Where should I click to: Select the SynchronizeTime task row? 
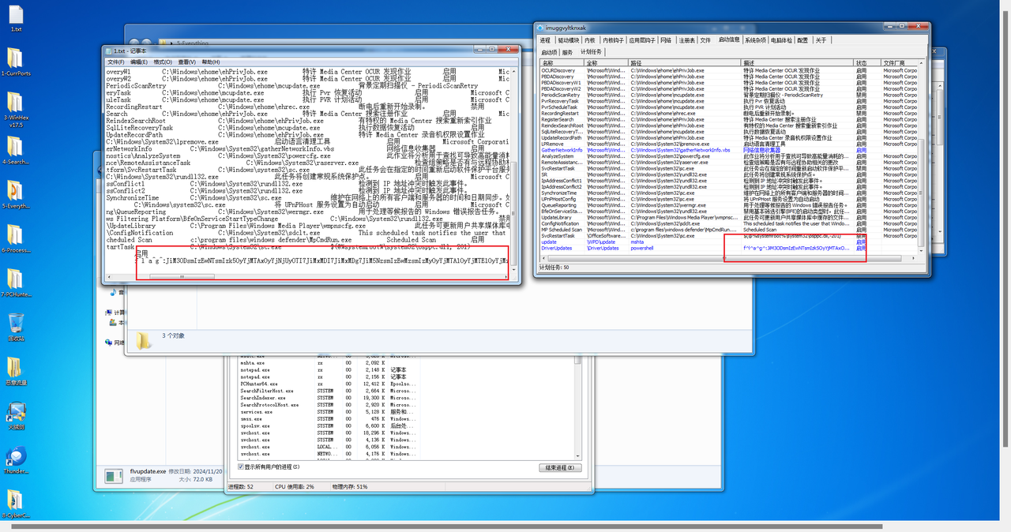click(728, 193)
